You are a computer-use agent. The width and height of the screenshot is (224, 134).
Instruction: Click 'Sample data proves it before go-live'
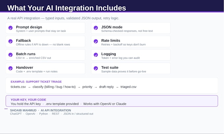[124, 71]
